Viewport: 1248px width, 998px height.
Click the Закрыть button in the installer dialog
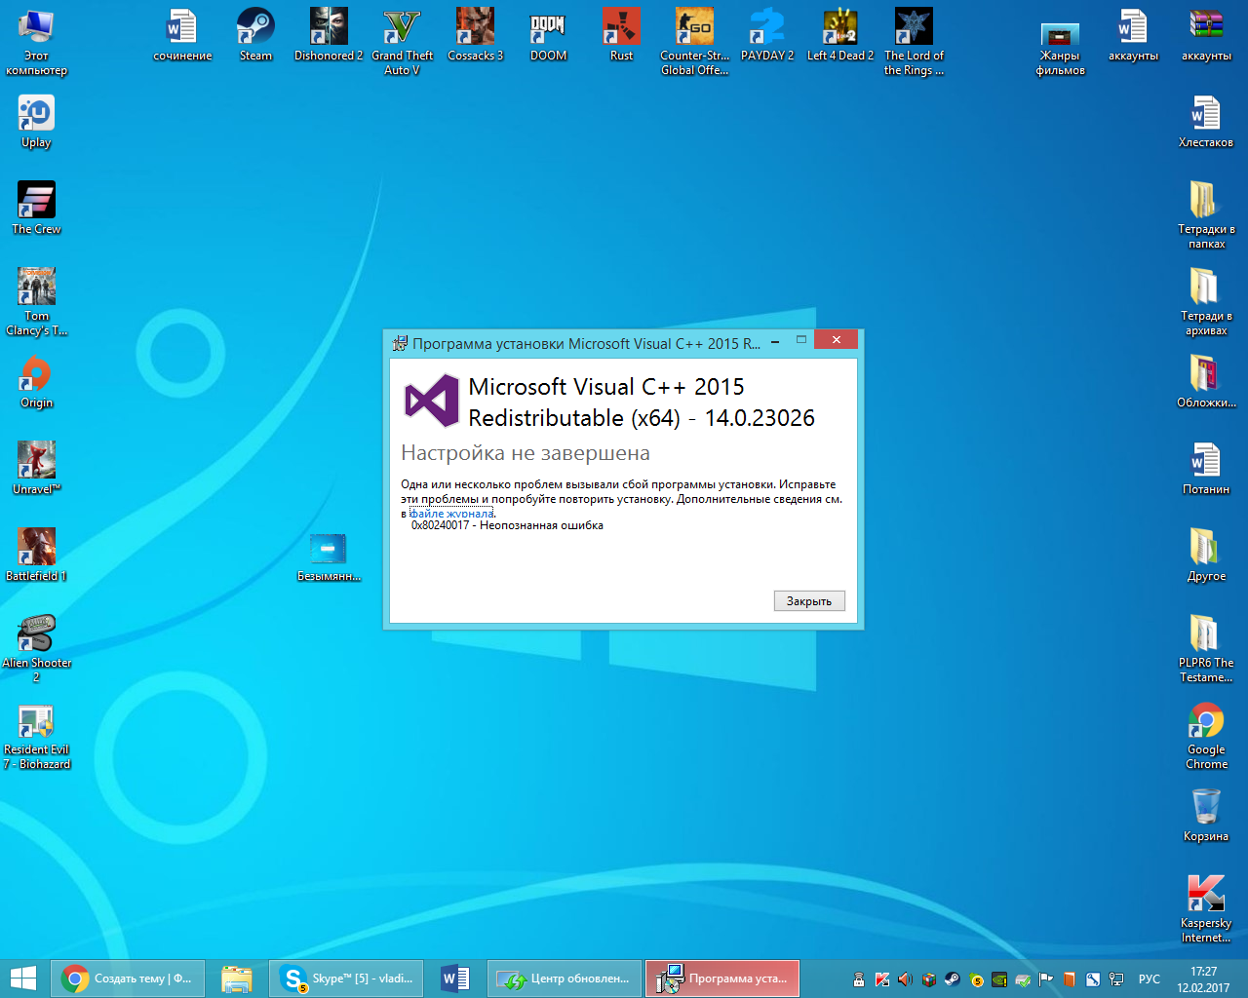pos(809,601)
